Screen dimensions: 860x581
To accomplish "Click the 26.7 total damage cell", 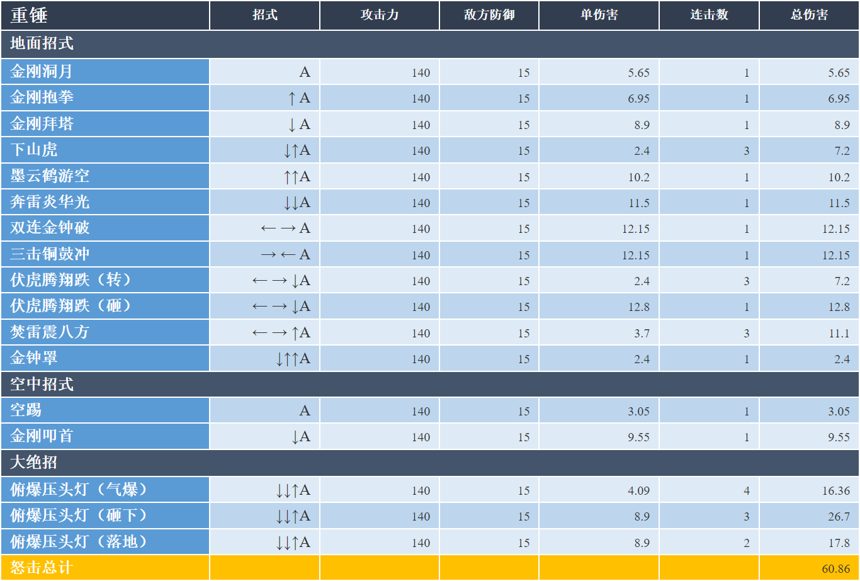I will click(809, 516).
